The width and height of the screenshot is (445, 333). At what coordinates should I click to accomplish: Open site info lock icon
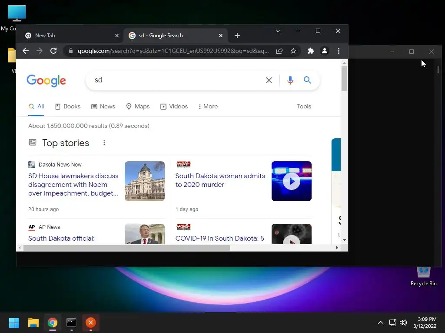pyautogui.click(x=71, y=51)
